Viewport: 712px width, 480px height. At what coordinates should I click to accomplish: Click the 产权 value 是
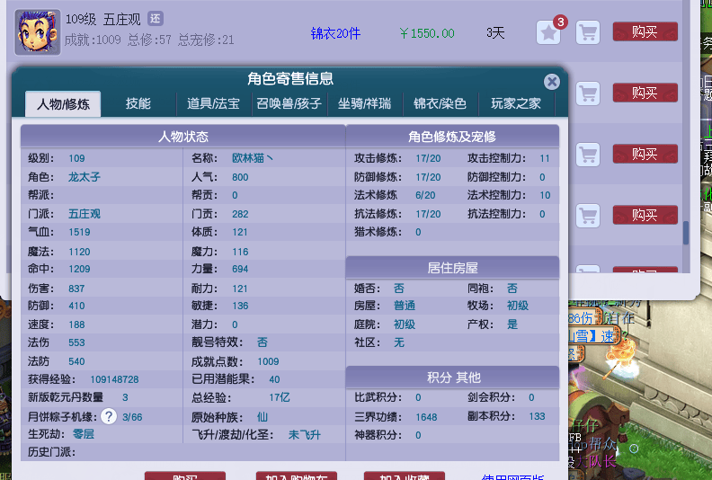tap(512, 324)
